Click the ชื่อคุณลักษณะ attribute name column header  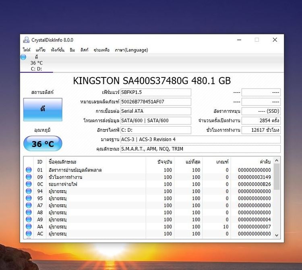[96, 162]
